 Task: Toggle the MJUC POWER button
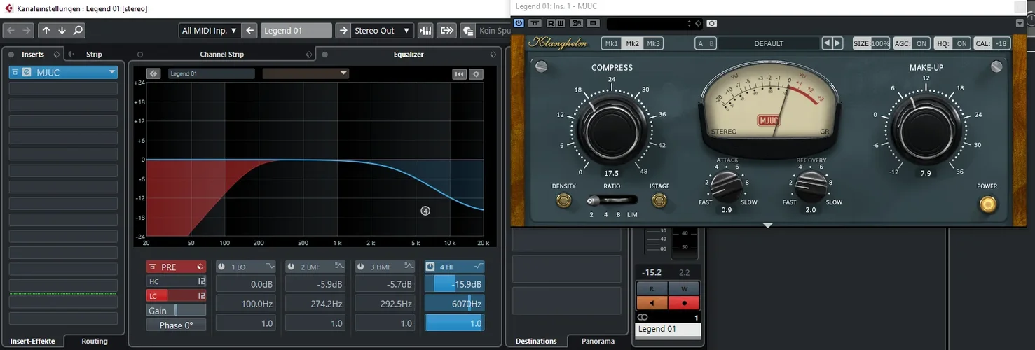click(x=987, y=204)
